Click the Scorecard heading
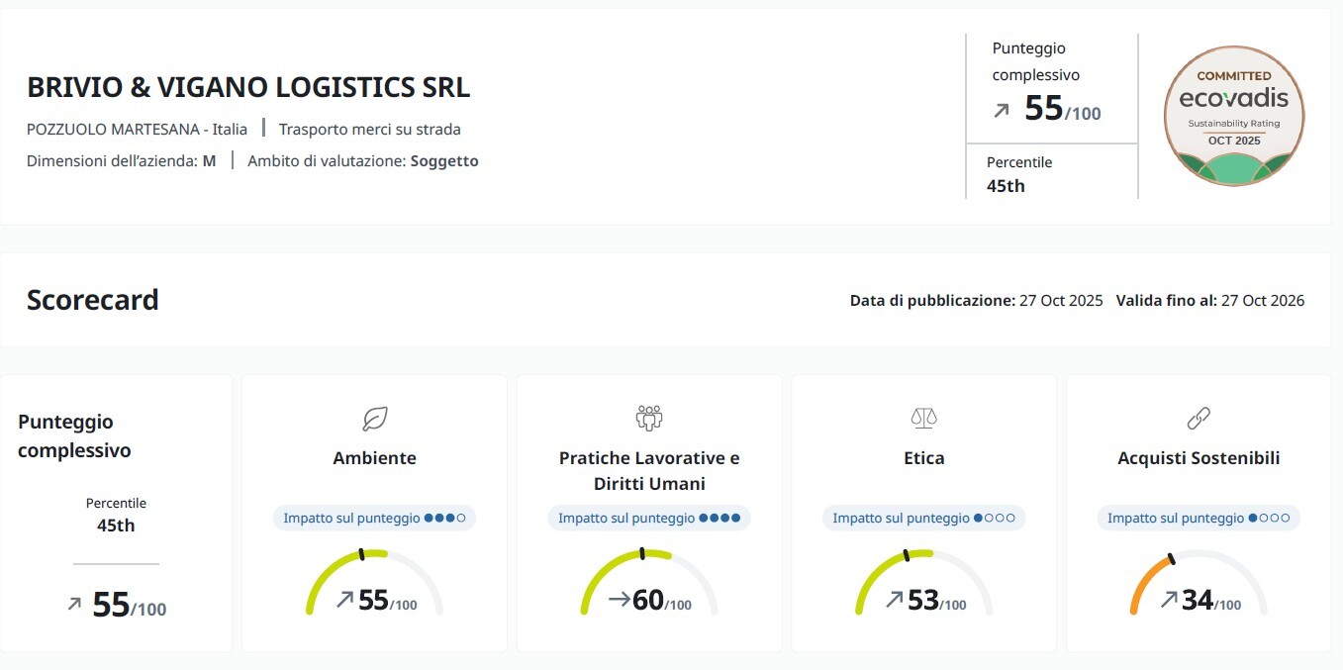 pyautogui.click(x=93, y=299)
